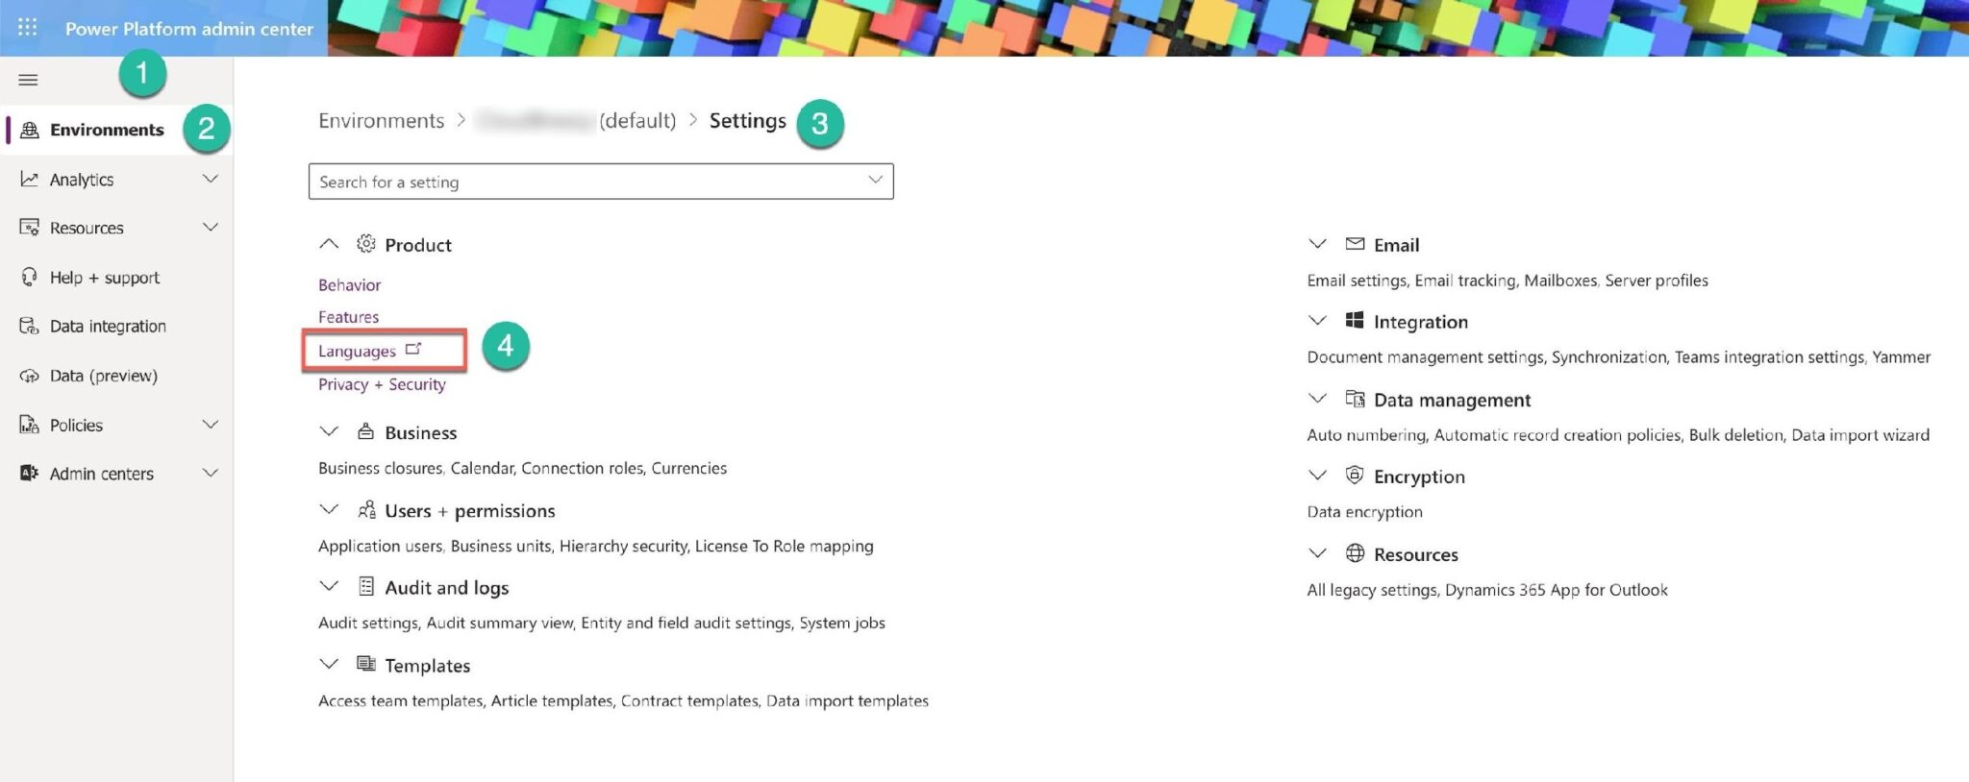Collapse the navigation hamburger menu
1969x782 pixels.
28,80
